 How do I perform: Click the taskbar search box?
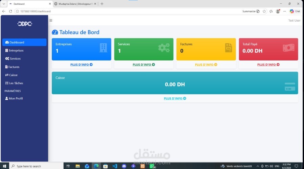[36, 166]
